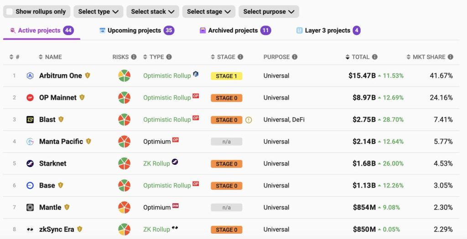The image size is (467, 239).
Task: Open the Select type dropdown
Action: point(99,11)
